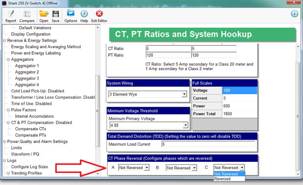Viewport: 303px width, 185px height.
Task: Click the first PT Ratio field
Action: tap(168, 55)
